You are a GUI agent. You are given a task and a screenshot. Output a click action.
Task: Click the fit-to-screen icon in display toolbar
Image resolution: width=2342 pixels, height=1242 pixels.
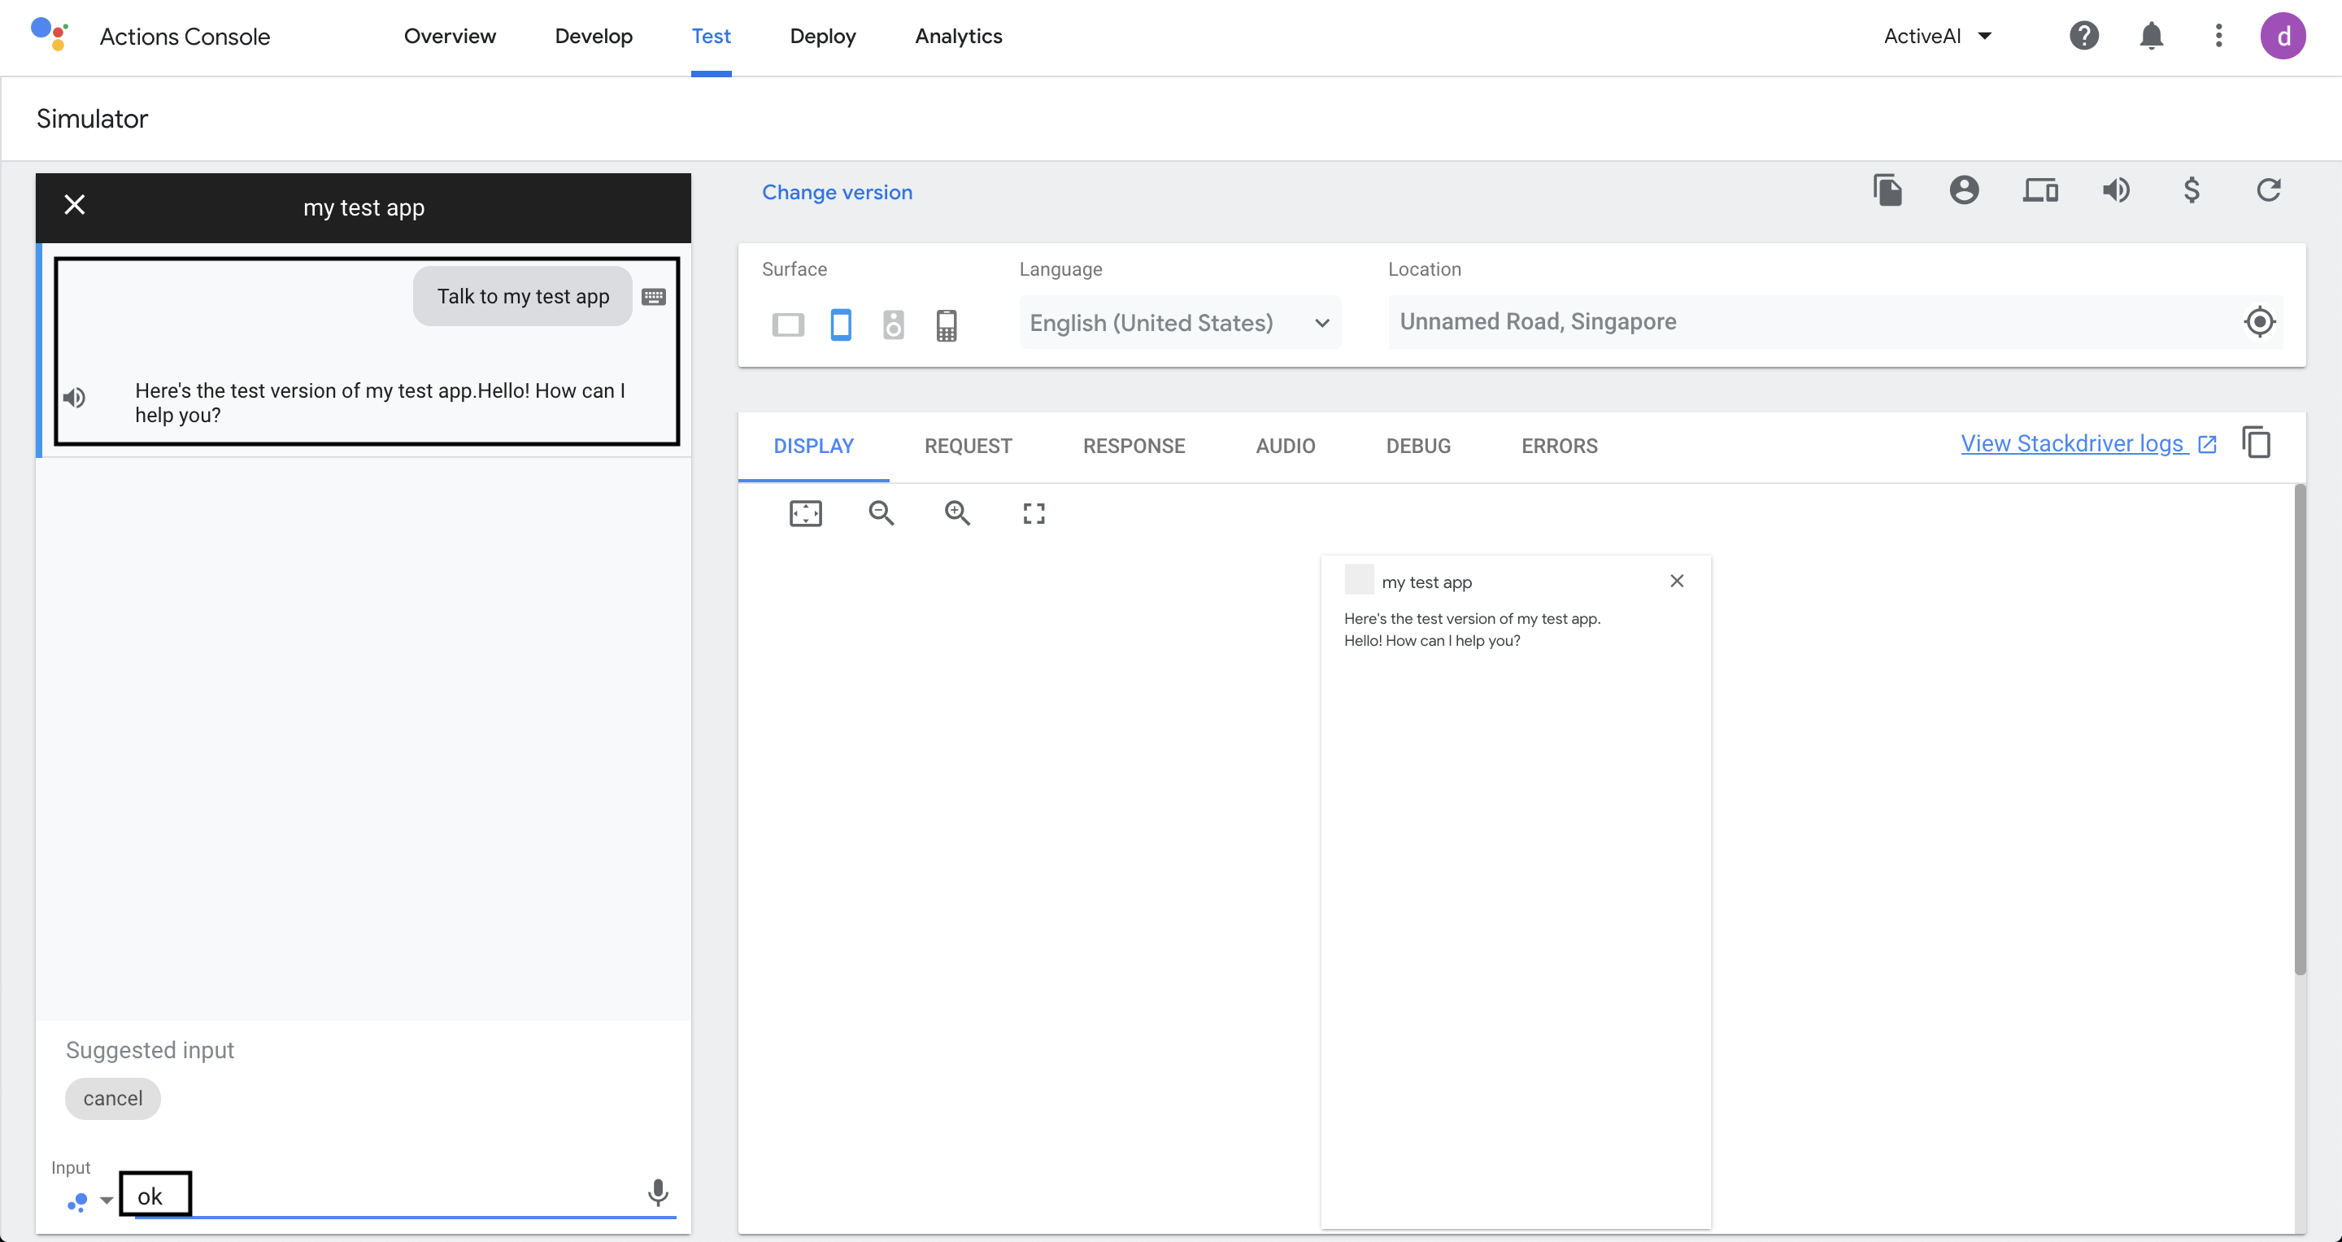tap(806, 514)
